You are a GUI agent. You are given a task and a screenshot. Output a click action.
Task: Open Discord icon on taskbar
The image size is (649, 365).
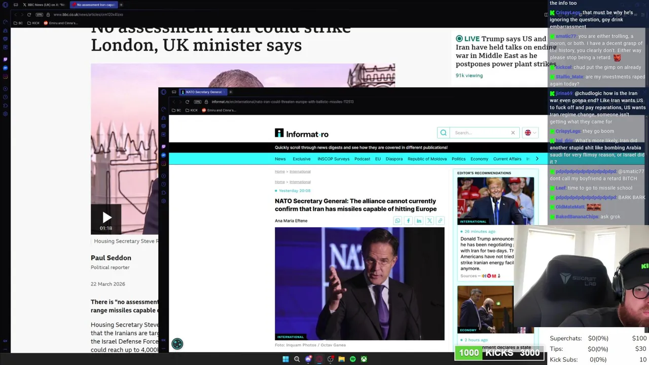point(308,359)
